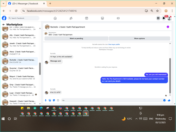Open Windows Start menu
176x132 pixels.
[x=3, y=119]
